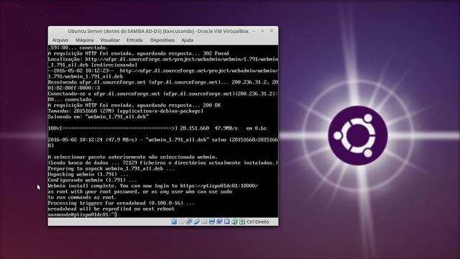
Task: Click the https://ptispo01dc01:10000/ URL text
Action: tap(218, 186)
